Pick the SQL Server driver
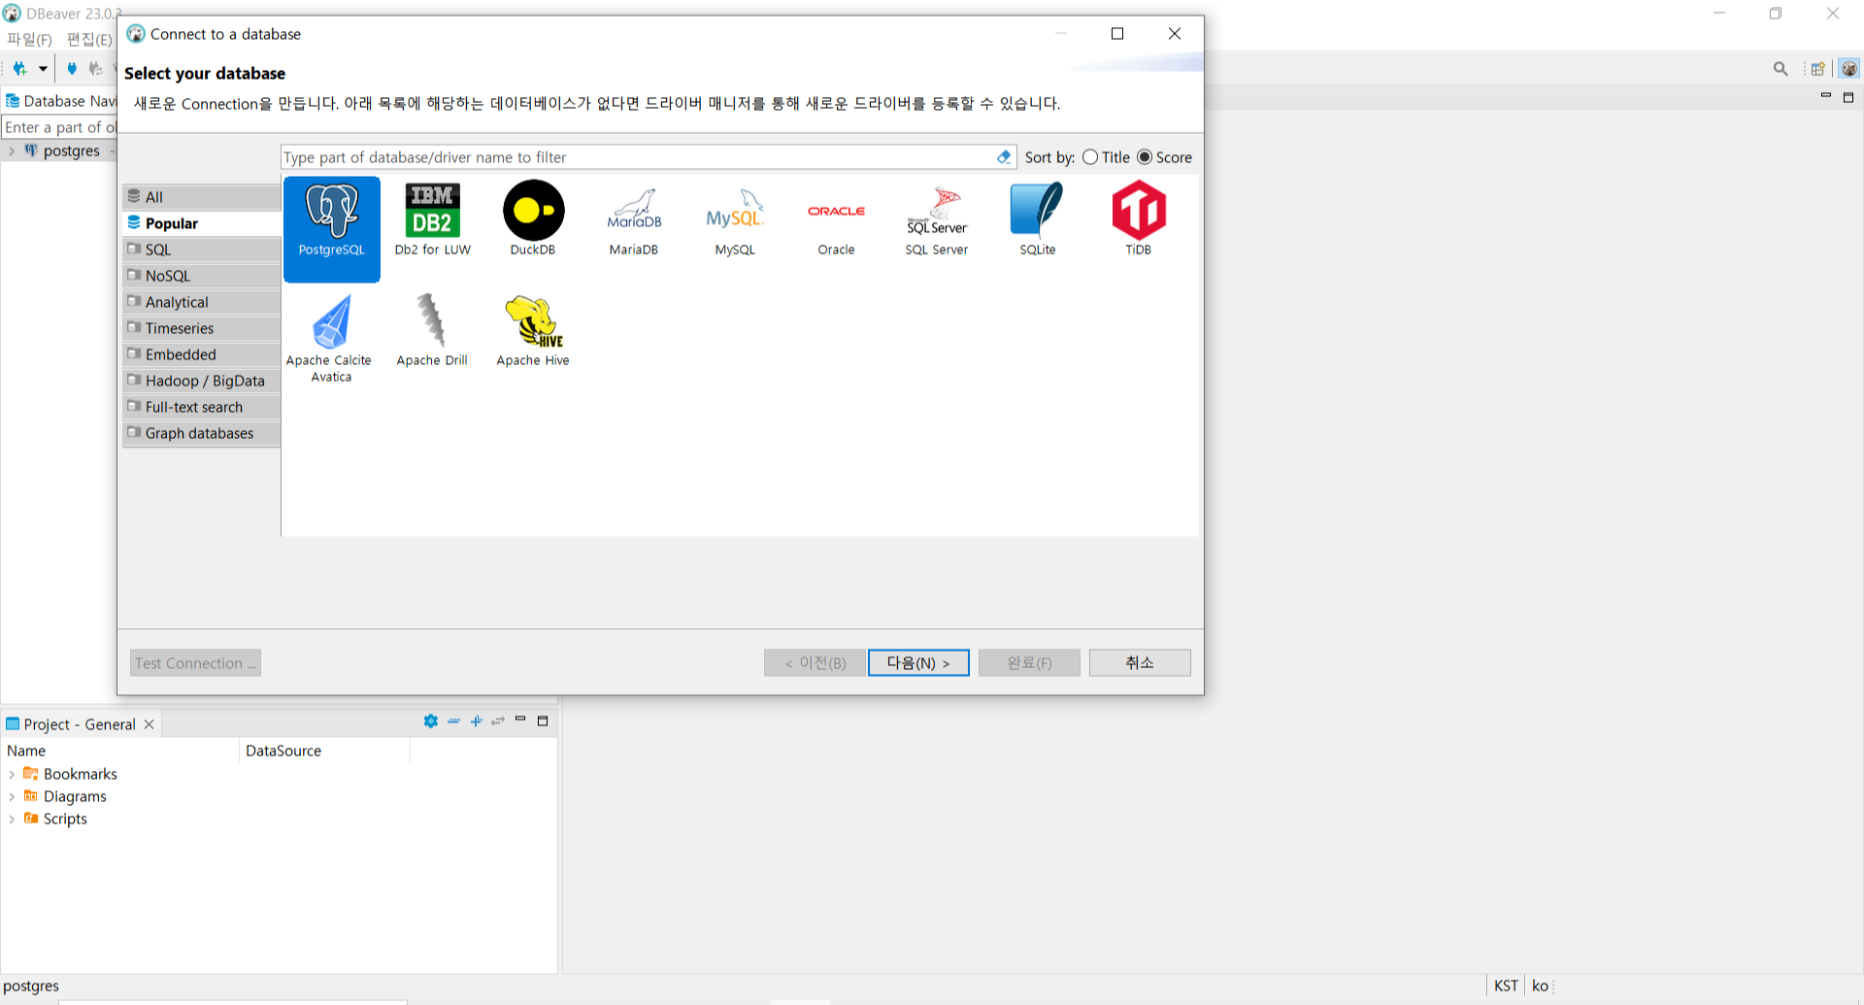Viewport: 1864px width, 1005px height. point(937,220)
